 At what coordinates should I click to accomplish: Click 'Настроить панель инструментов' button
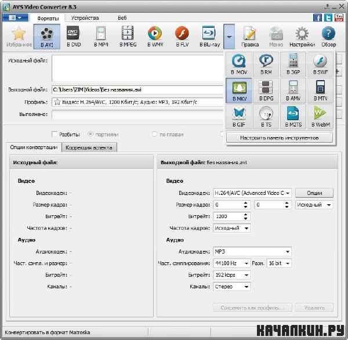[x=280, y=138]
